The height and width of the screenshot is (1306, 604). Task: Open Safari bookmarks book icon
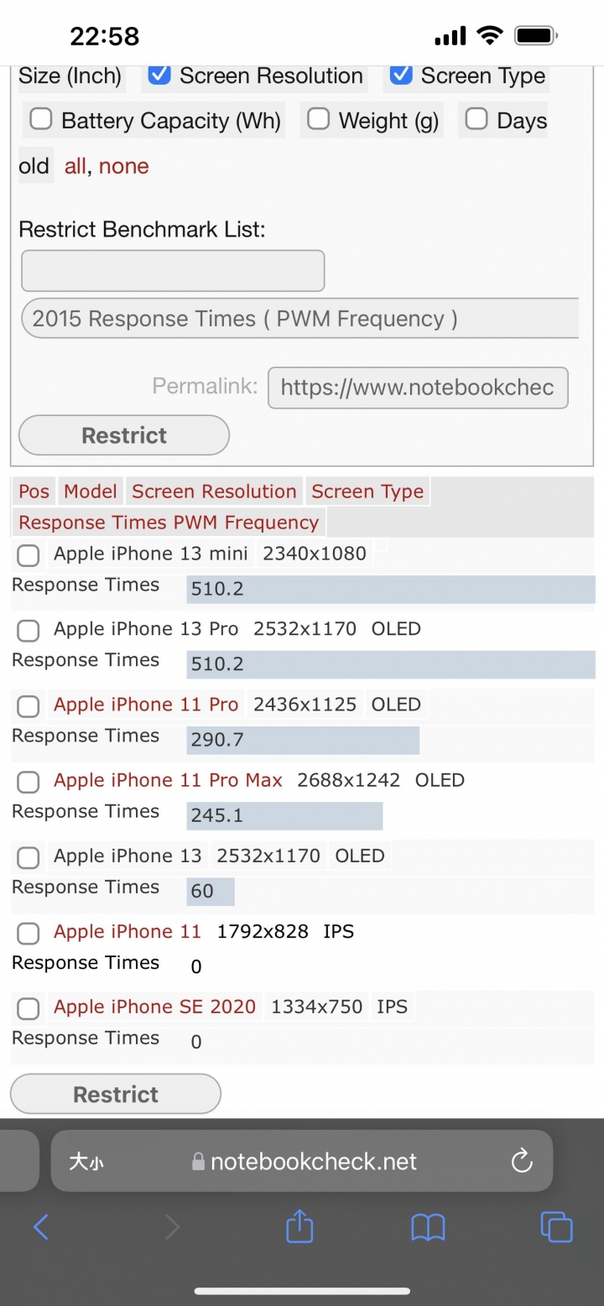[428, 1228]
